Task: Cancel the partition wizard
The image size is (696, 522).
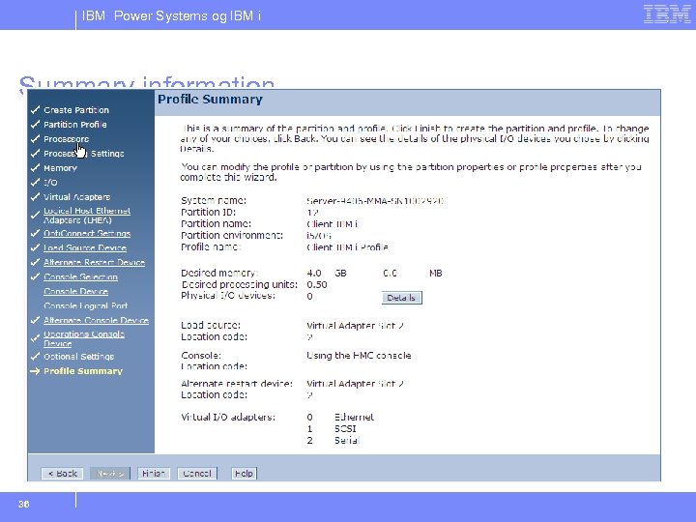Action: pos(197,473)
